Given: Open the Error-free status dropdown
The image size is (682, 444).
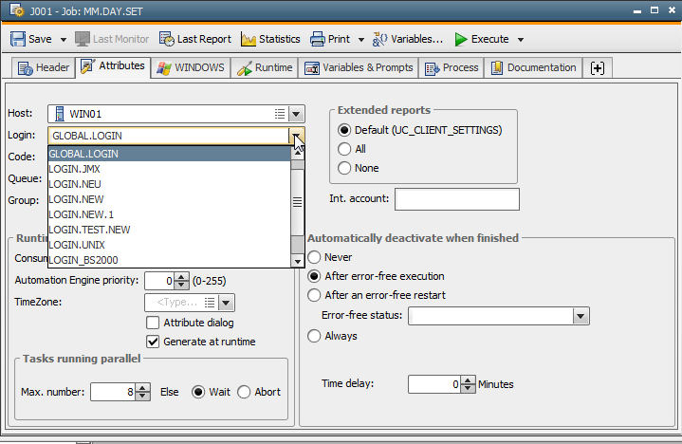Looking at the screenshot, I should (x=581, y=315).
